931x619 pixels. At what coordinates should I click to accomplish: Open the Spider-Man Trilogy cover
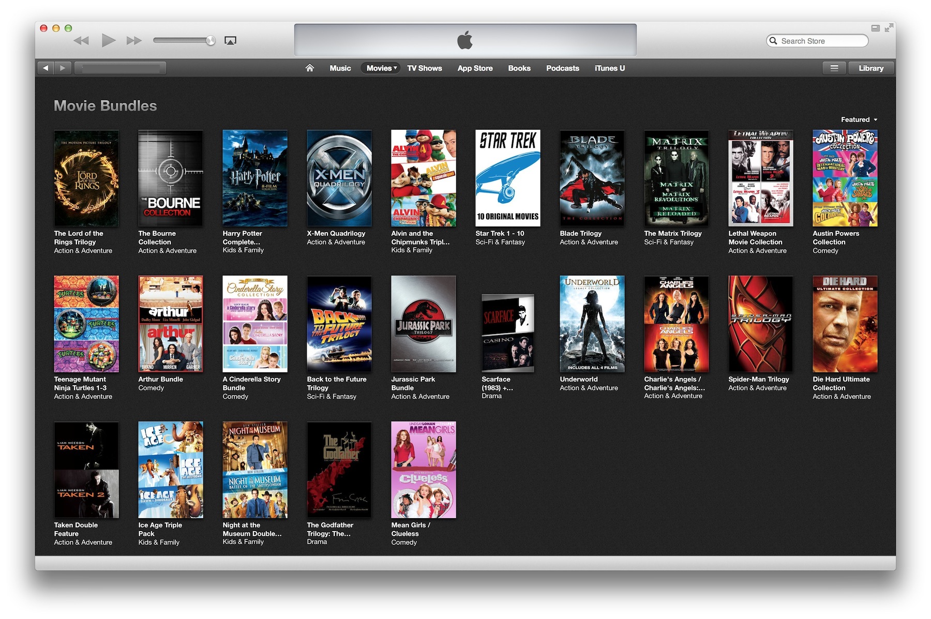(761, 324)
